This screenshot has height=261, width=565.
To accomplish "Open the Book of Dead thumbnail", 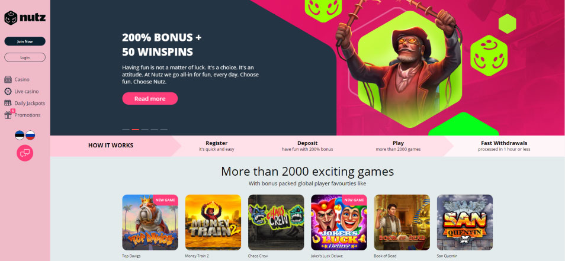I will (x=402, y=223).
